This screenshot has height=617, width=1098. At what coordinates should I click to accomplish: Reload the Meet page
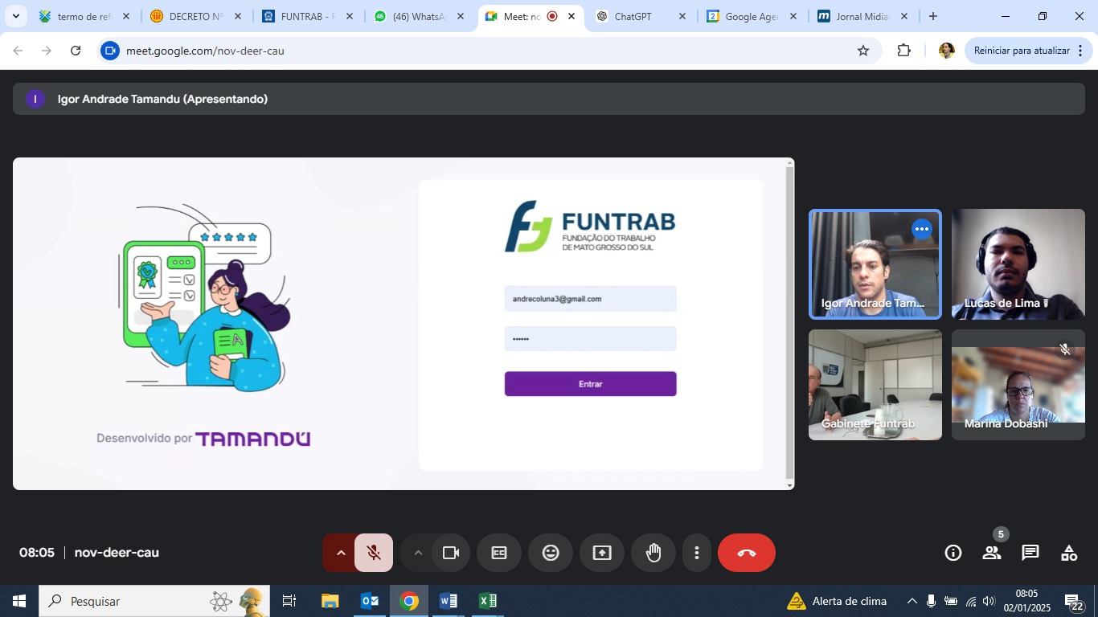coord(76,51)
